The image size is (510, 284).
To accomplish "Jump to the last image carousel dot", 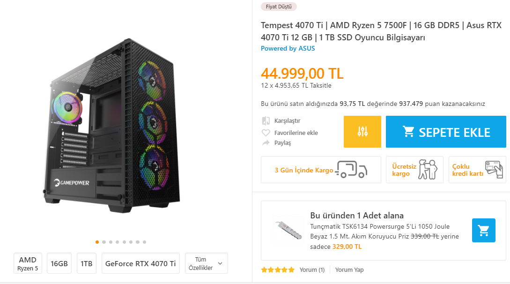I will [x=144, y=242].
